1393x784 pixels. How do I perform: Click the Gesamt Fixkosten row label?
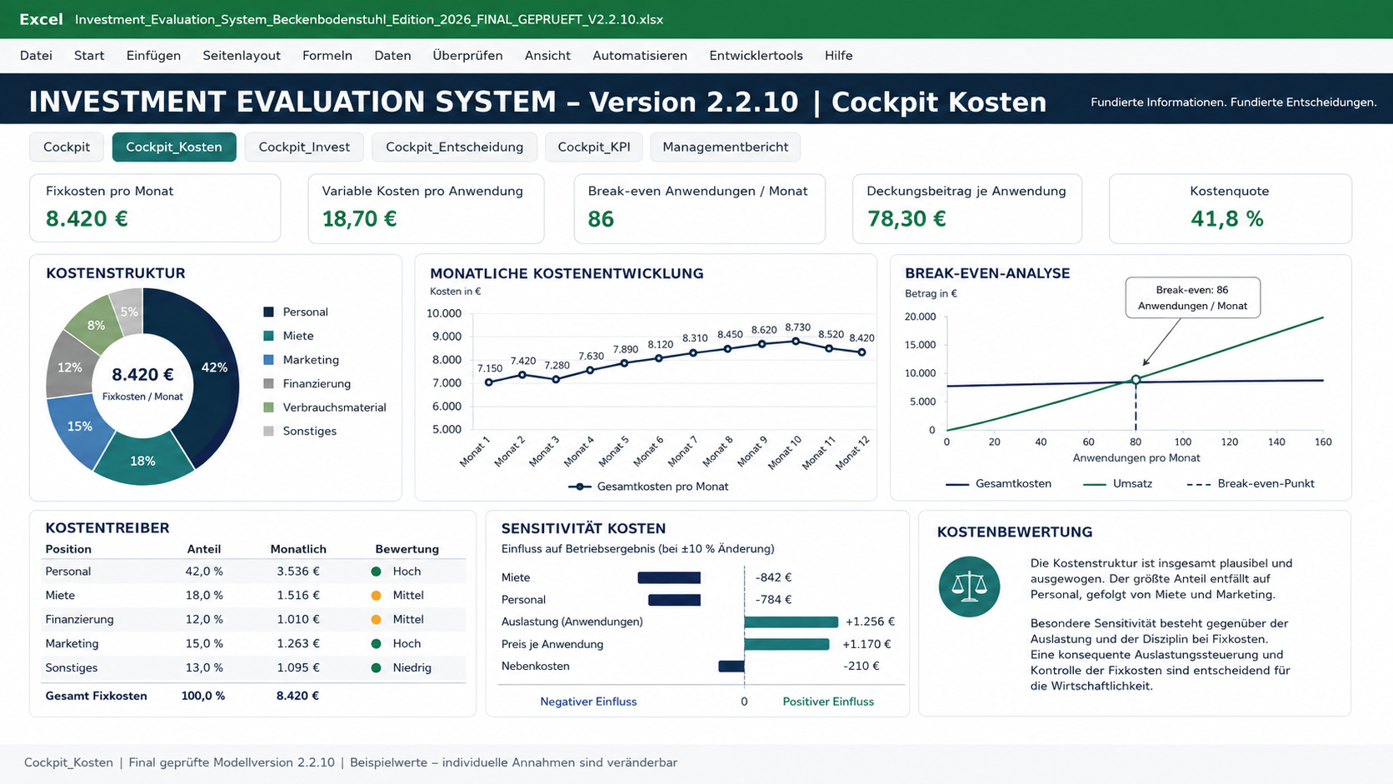coord(96,697)
